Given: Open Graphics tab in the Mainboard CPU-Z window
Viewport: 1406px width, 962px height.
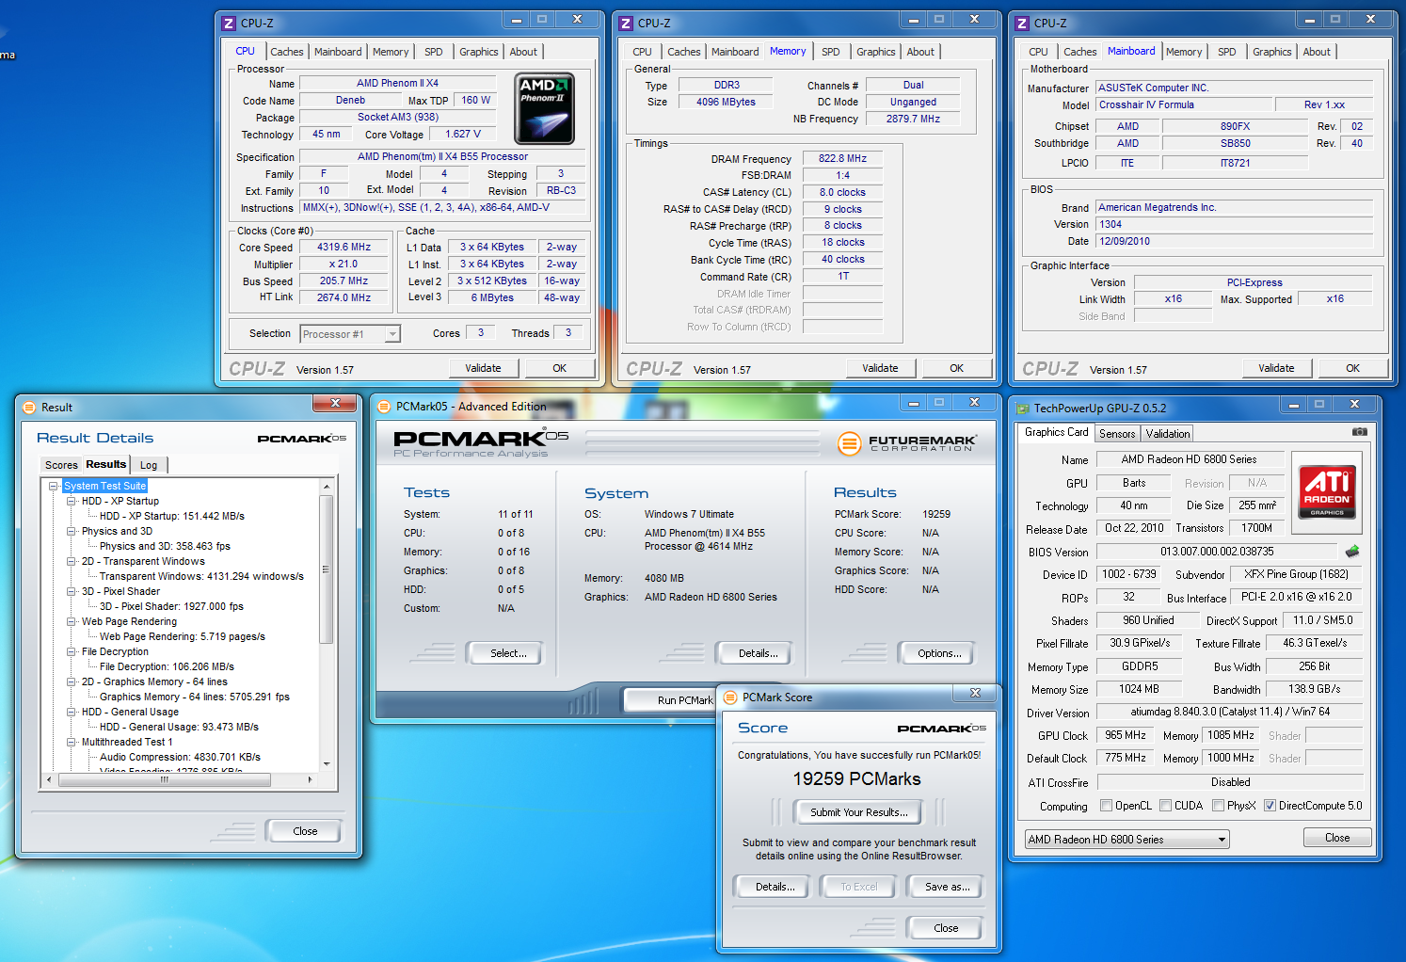Looking at the screenshot, I should coord(1272,53).
